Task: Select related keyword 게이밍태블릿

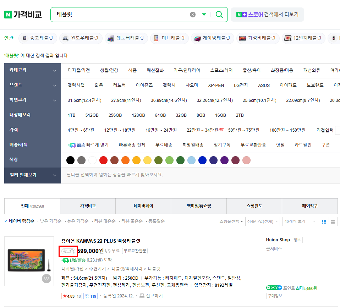Action: click(x=213, y=38)
